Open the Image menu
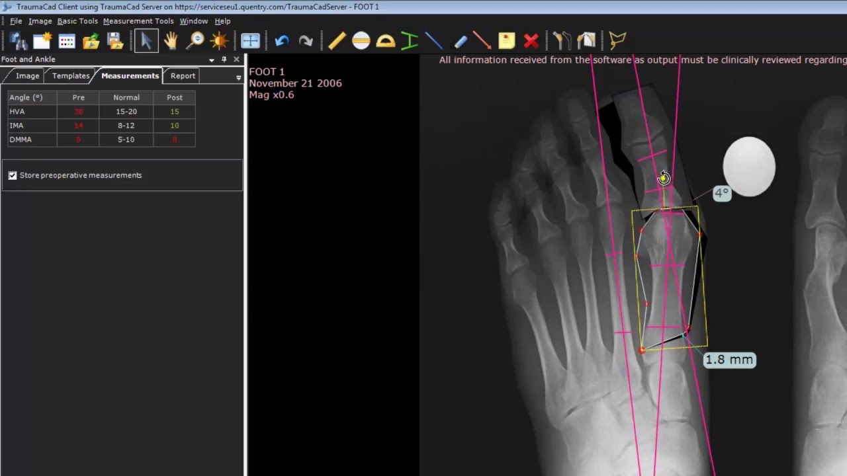847x476 pixels. [x=40, y=21]
